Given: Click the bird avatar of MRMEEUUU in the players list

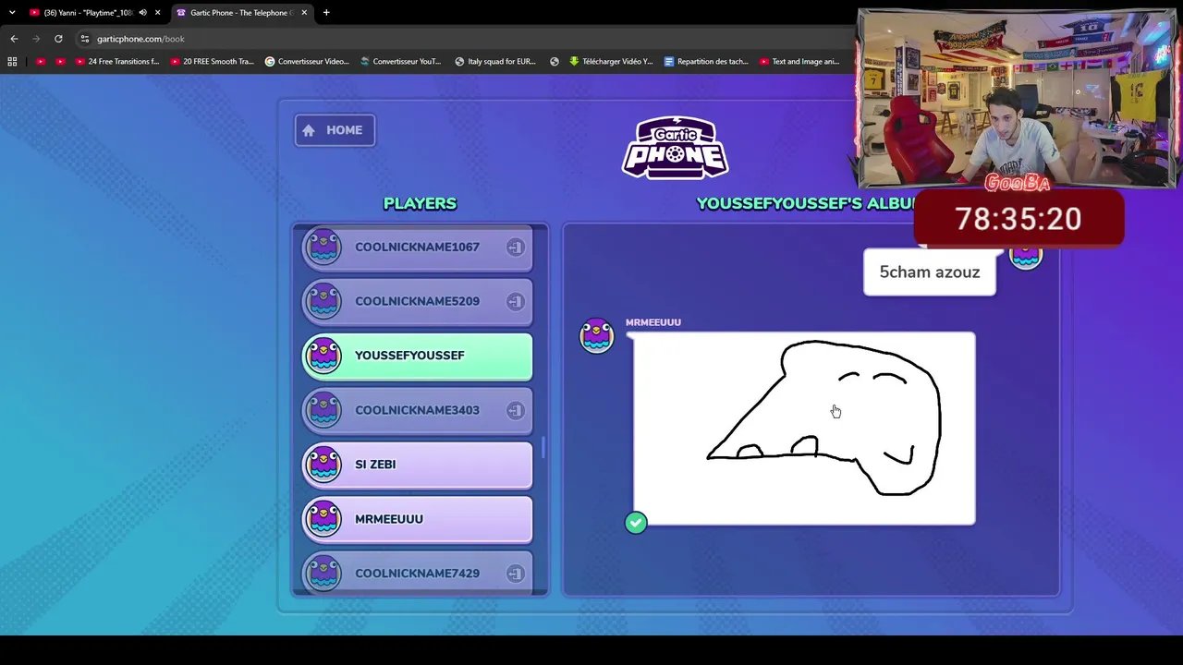Looking at the screenshot, I should click(x=323, y=518).
